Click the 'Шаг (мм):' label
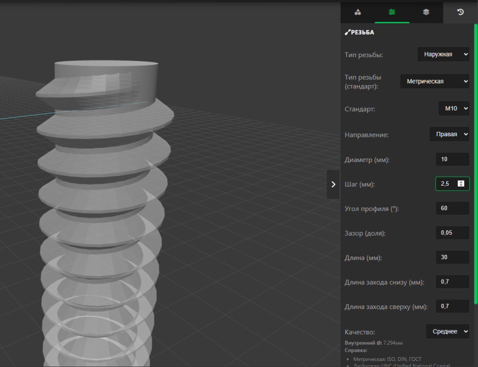478x367 pixels. [360, 185]
